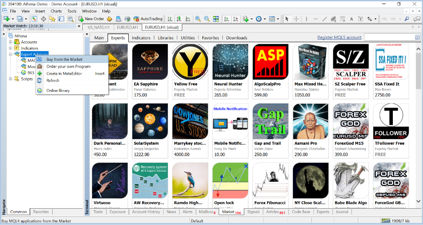This screenshot has width=423, height=225.
Task: Click the toolbar Search magnifier icon
Action: pos(407,19)
